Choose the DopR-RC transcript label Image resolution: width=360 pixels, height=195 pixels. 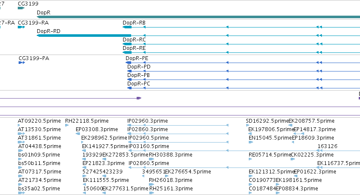coord(134,39)
